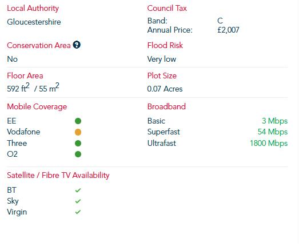Click the Sky availability checkmark
299x246 pixels.
pyautogui.click(x=78, y=201)
